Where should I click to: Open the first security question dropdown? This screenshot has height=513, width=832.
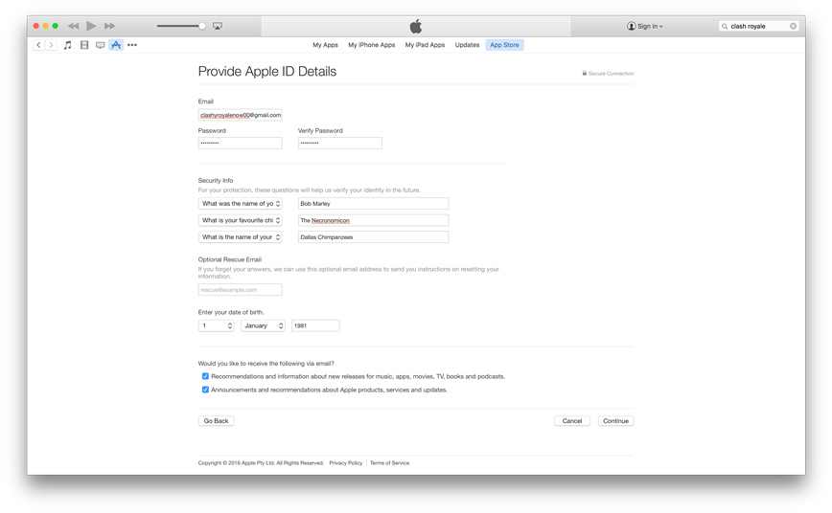[240, 204]
